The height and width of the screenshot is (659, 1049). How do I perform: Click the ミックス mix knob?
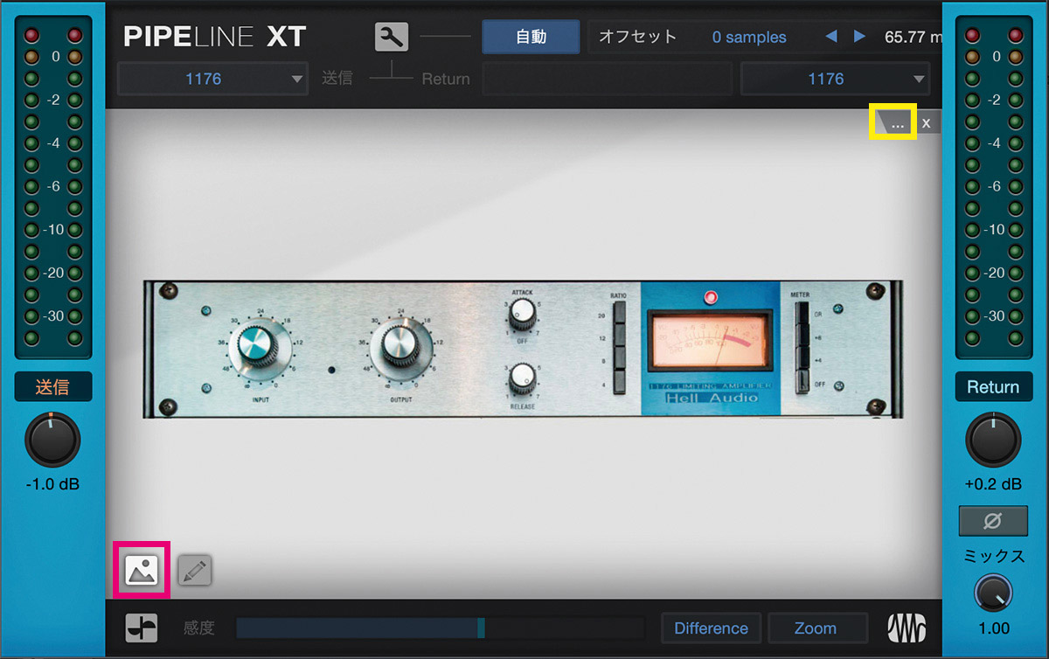tap(993, 594)
